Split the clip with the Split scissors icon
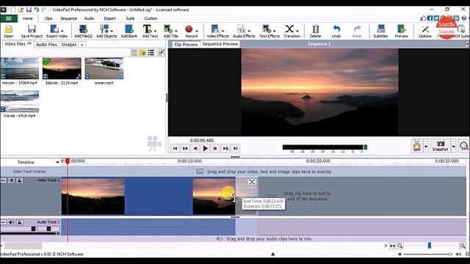 click(417, 146)
